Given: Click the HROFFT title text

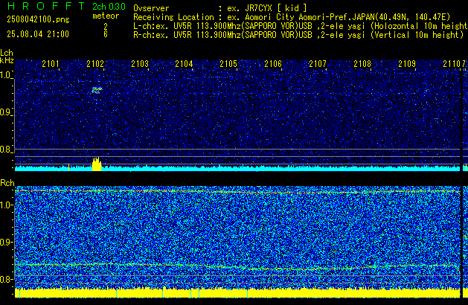Looking at the screenshot, I should click(x=46, y=6).
